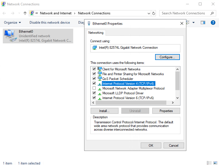Screen dimensions: 219x165
Task: Open the view options dropdown arrow
Action: pos(193,23)
